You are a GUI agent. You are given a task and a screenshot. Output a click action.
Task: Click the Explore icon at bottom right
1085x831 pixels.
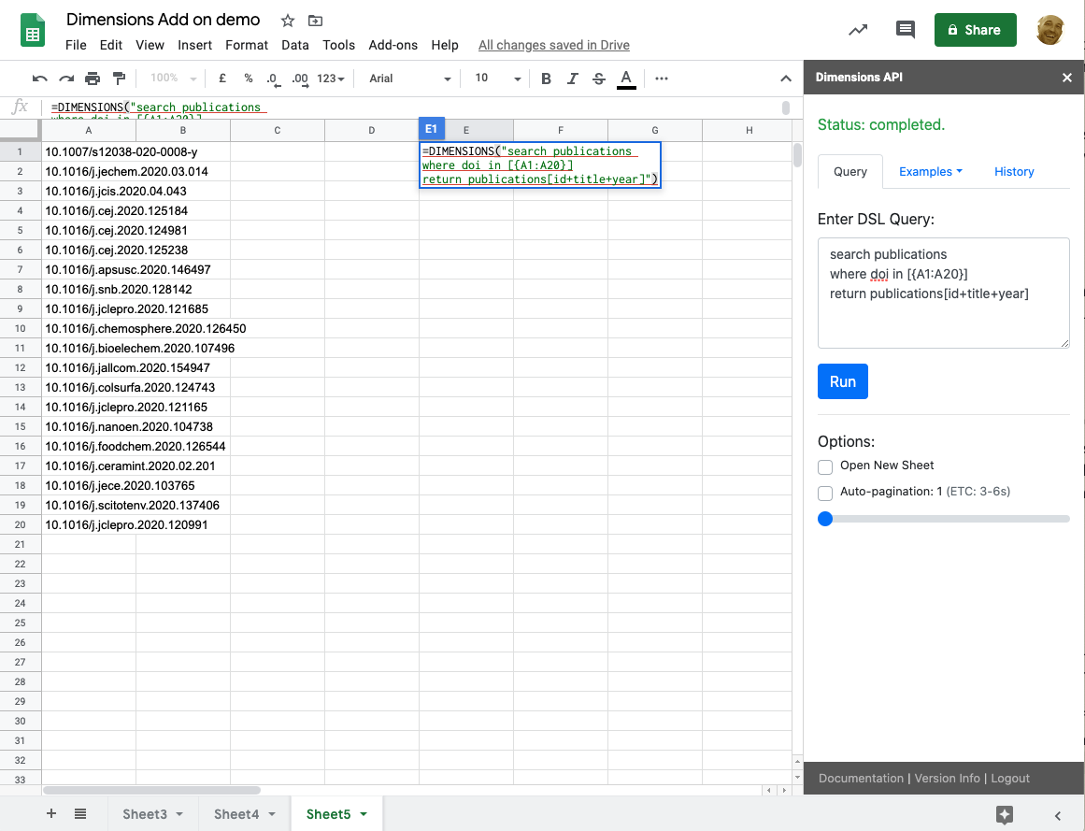click(1005, 814)
